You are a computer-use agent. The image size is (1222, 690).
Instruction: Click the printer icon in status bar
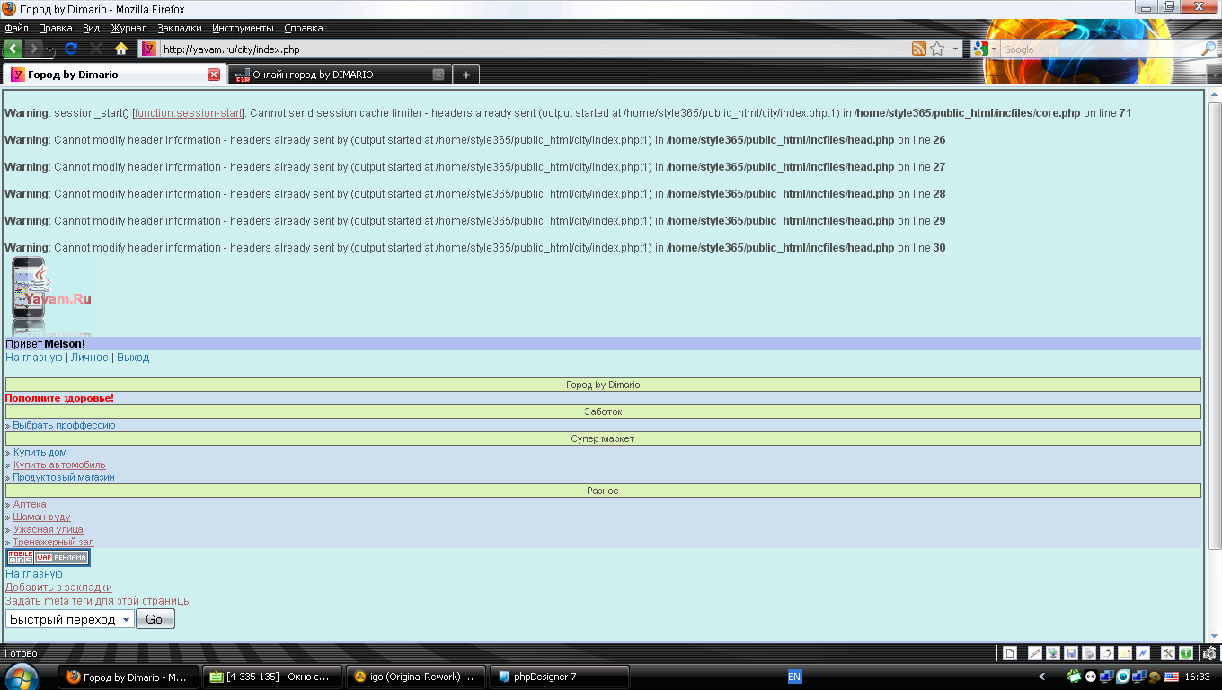(x=1088, y=653)
